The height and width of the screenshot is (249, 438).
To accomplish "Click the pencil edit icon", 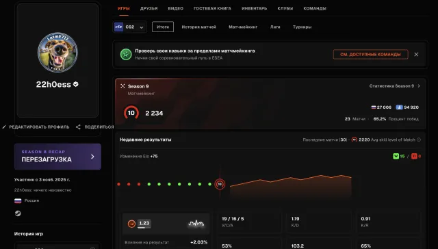I will [4, 127].
